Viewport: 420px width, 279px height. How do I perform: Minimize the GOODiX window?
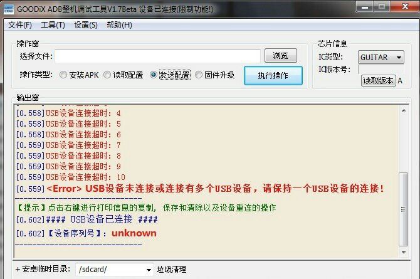click(x=365, y=6)
